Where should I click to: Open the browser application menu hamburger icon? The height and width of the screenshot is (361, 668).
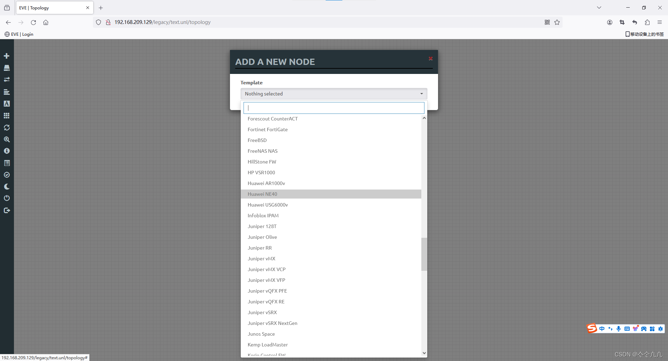[x=659, y=22]
